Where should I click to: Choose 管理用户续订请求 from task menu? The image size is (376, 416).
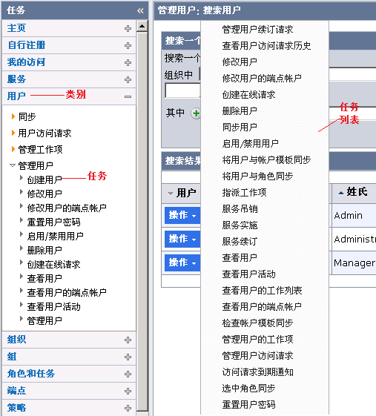pos(257,29)
